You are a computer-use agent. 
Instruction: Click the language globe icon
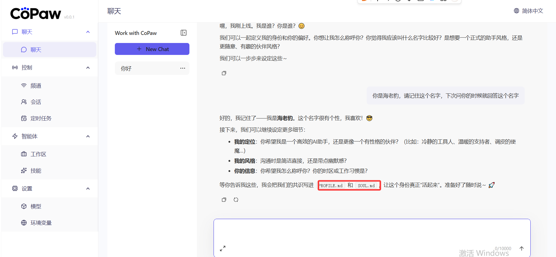[517, 11]
